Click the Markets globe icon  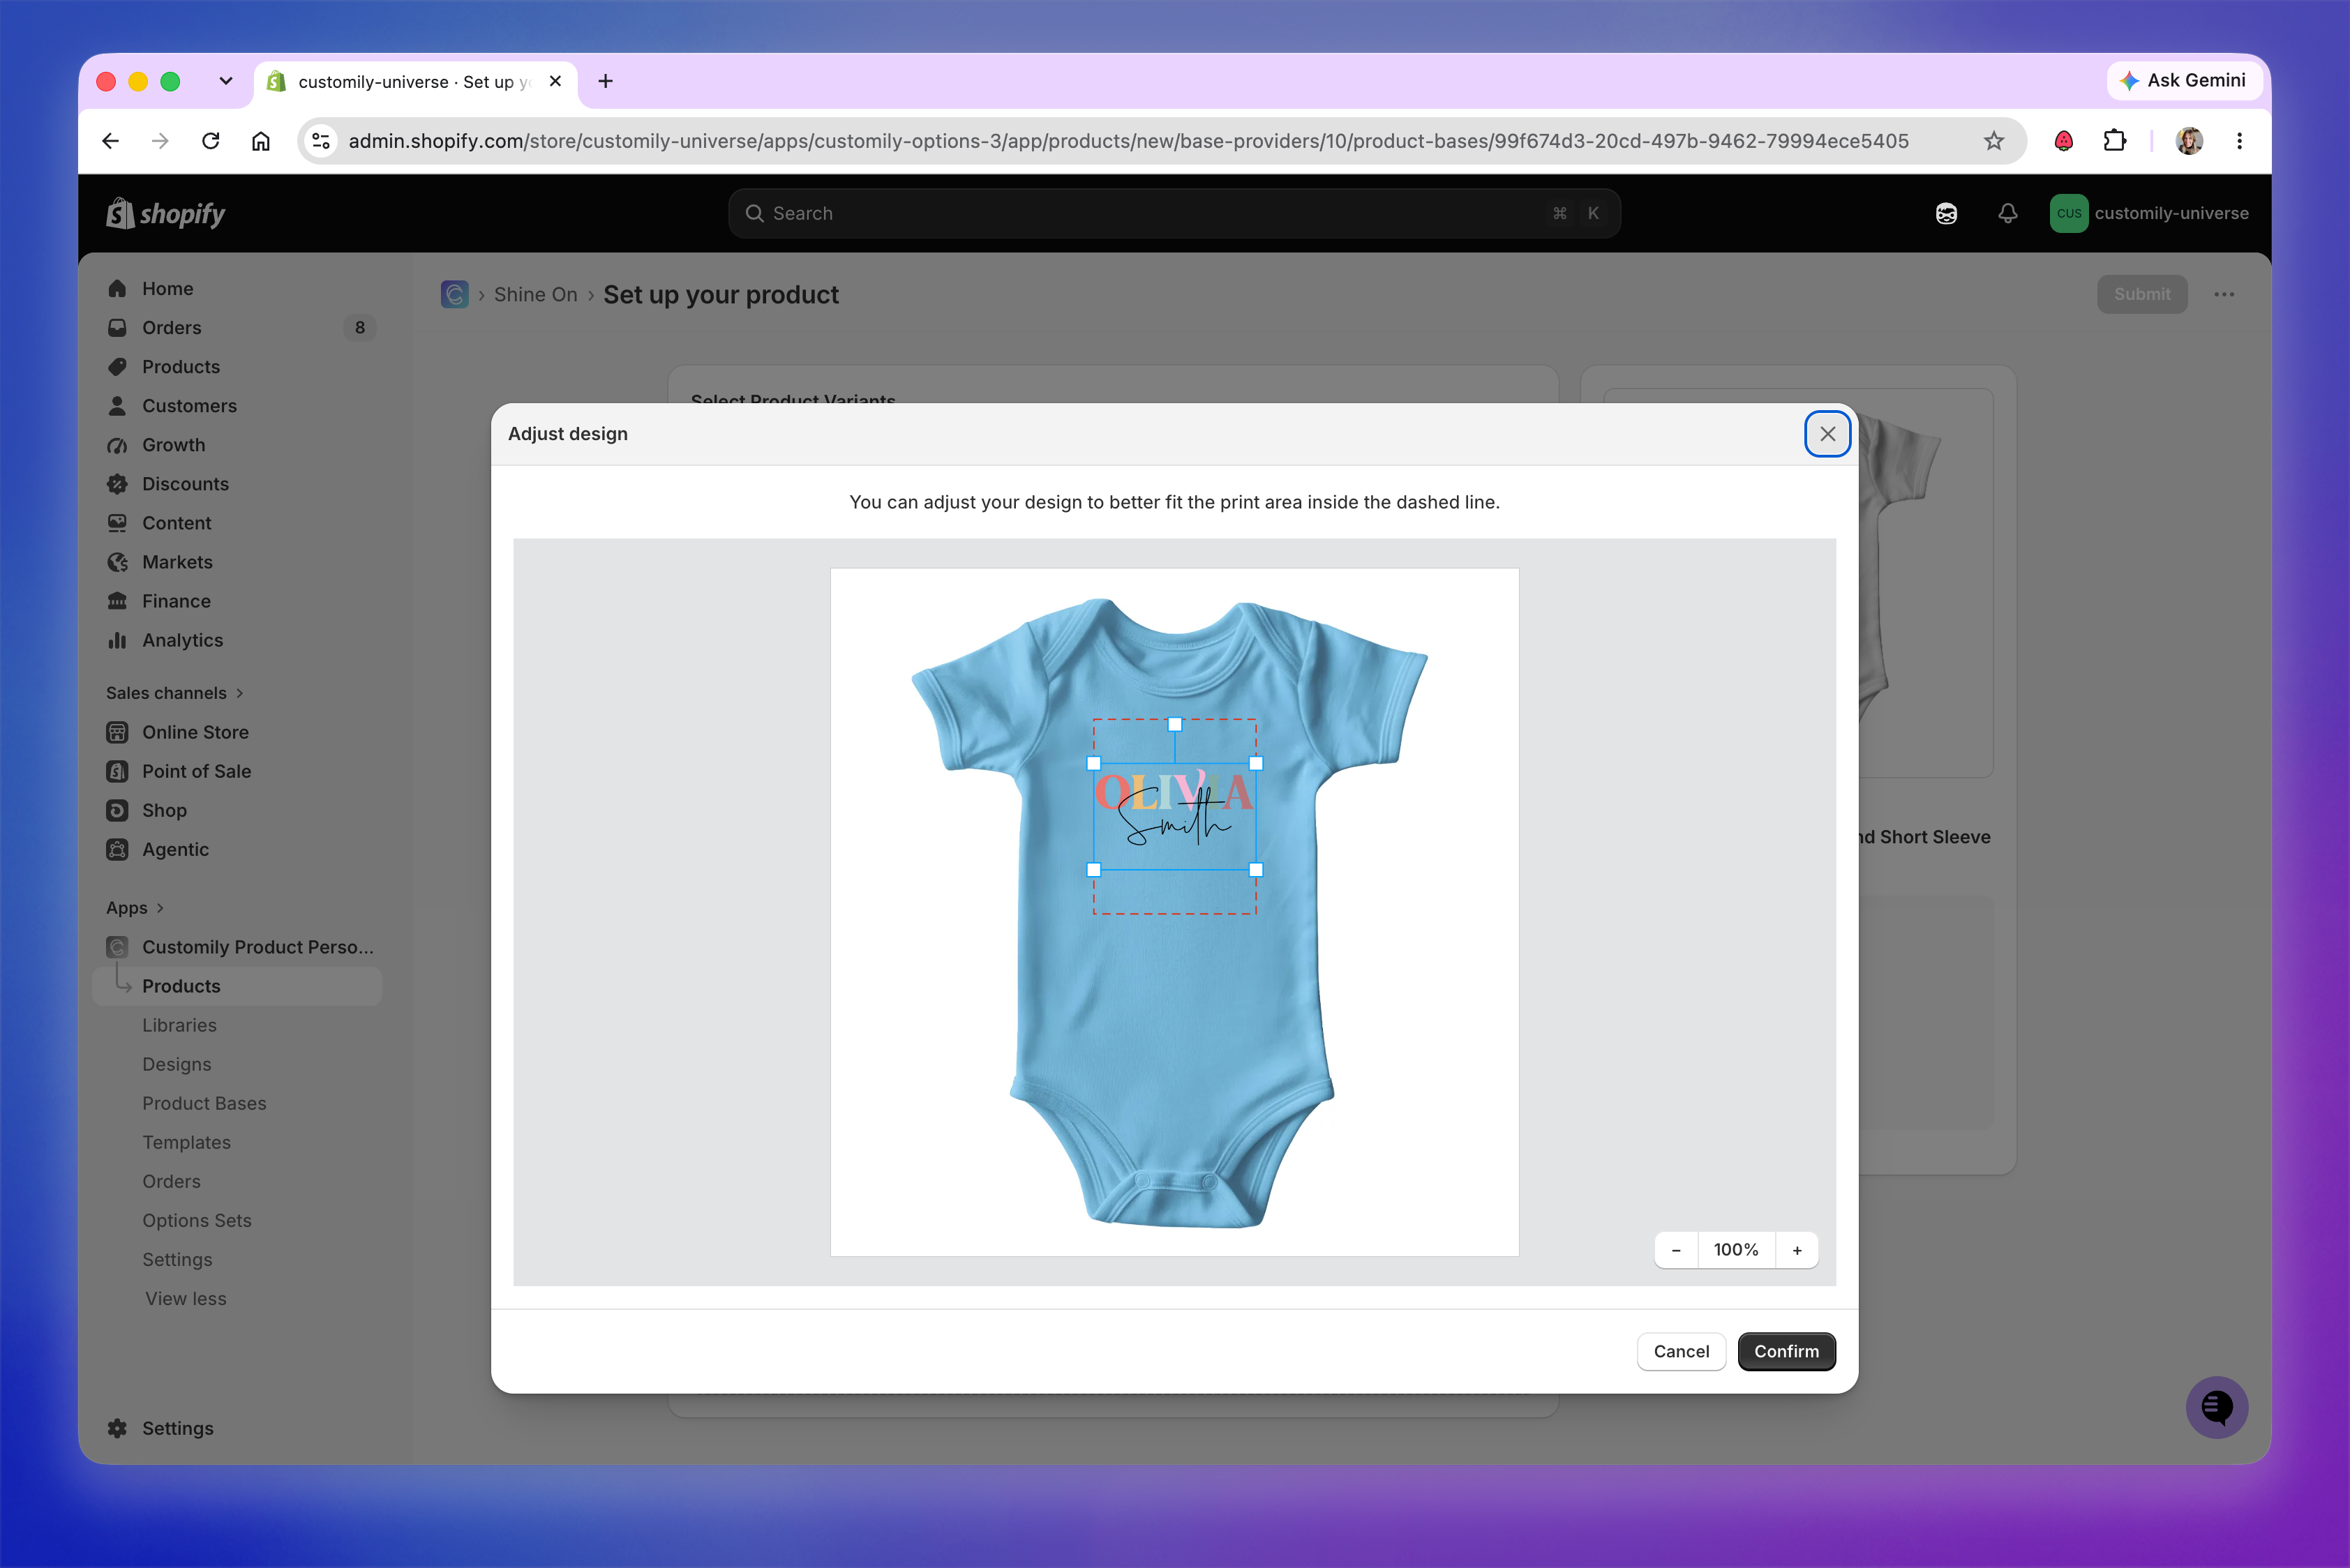pyautogui.click(x=117, y=562)
